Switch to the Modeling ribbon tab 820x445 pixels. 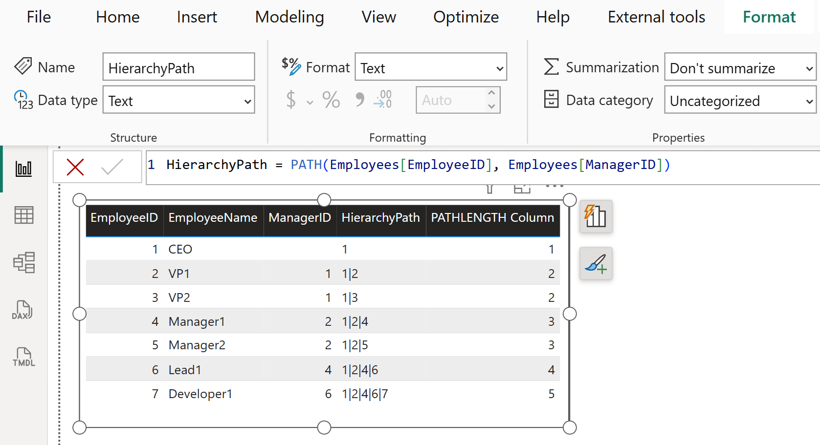click(289, 17)
